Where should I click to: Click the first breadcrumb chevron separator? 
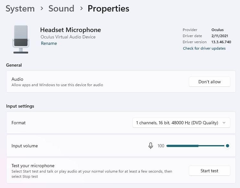coord(42,9)
